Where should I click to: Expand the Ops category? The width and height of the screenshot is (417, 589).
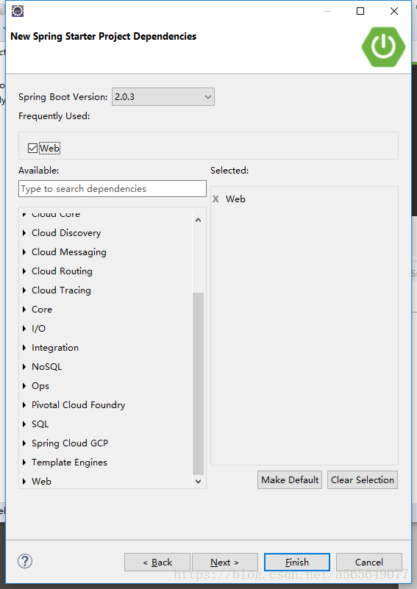coord(24,386)
